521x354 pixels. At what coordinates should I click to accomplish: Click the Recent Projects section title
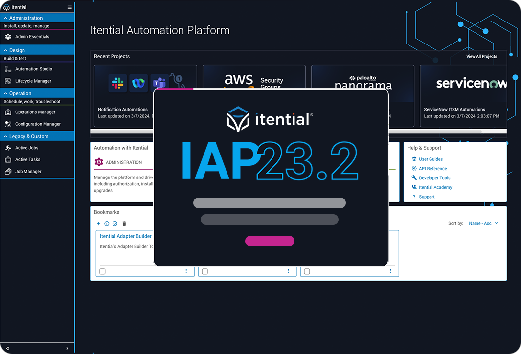click(112, 56)
